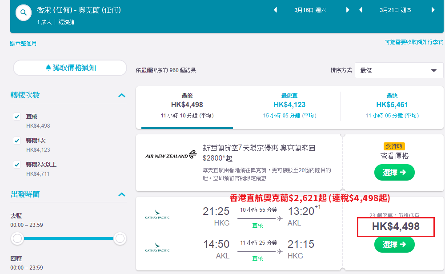The height and width of the screenshot is (274, 445).
Task: Click the HK$4,498 price on flight card
Action: (x=396, y=226)
